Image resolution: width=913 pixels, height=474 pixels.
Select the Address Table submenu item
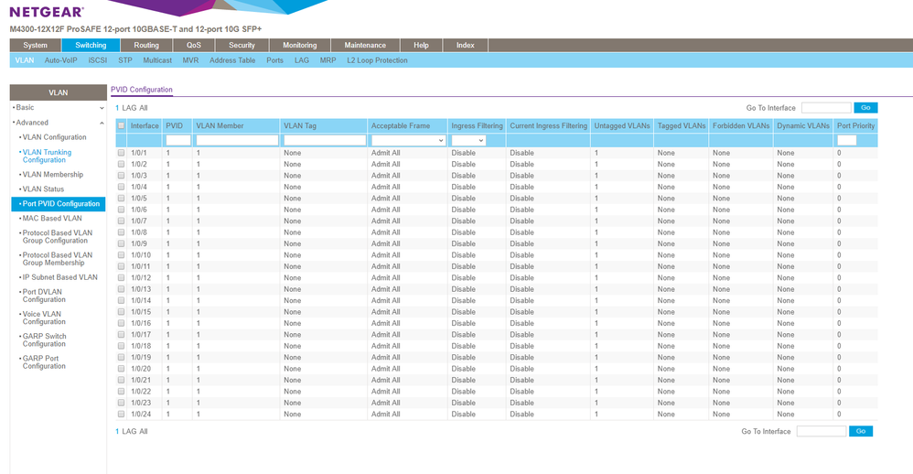[232, 60]
